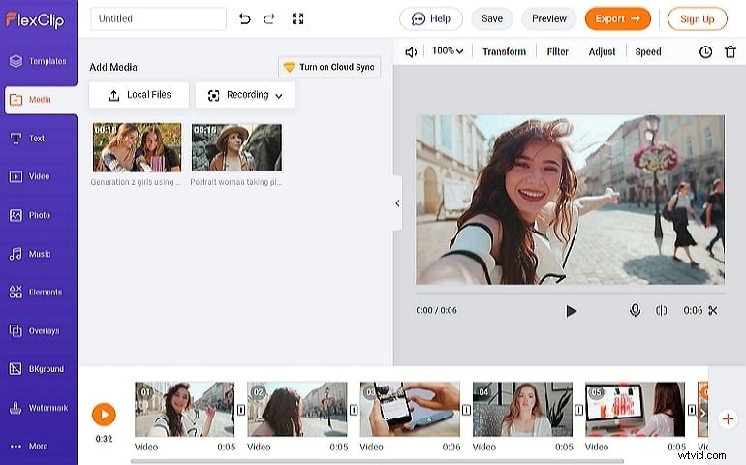Click the undo arrow icon
This screenshot has height=465, width=746.
(244, 18)
